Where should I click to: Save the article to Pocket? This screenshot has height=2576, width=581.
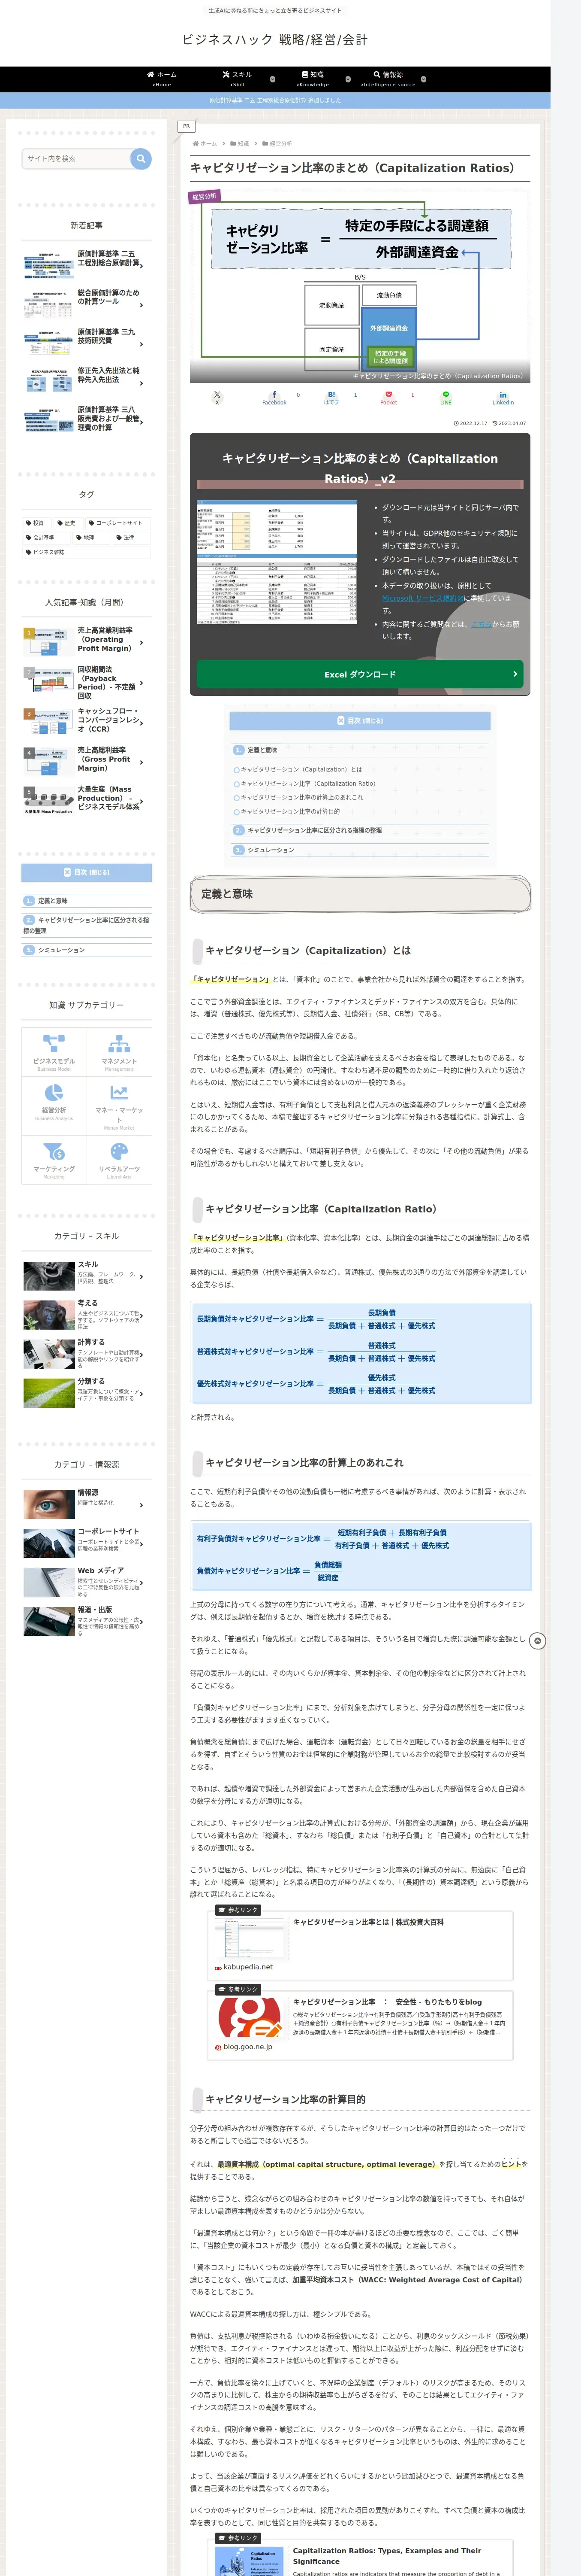(x=388, y=397)
